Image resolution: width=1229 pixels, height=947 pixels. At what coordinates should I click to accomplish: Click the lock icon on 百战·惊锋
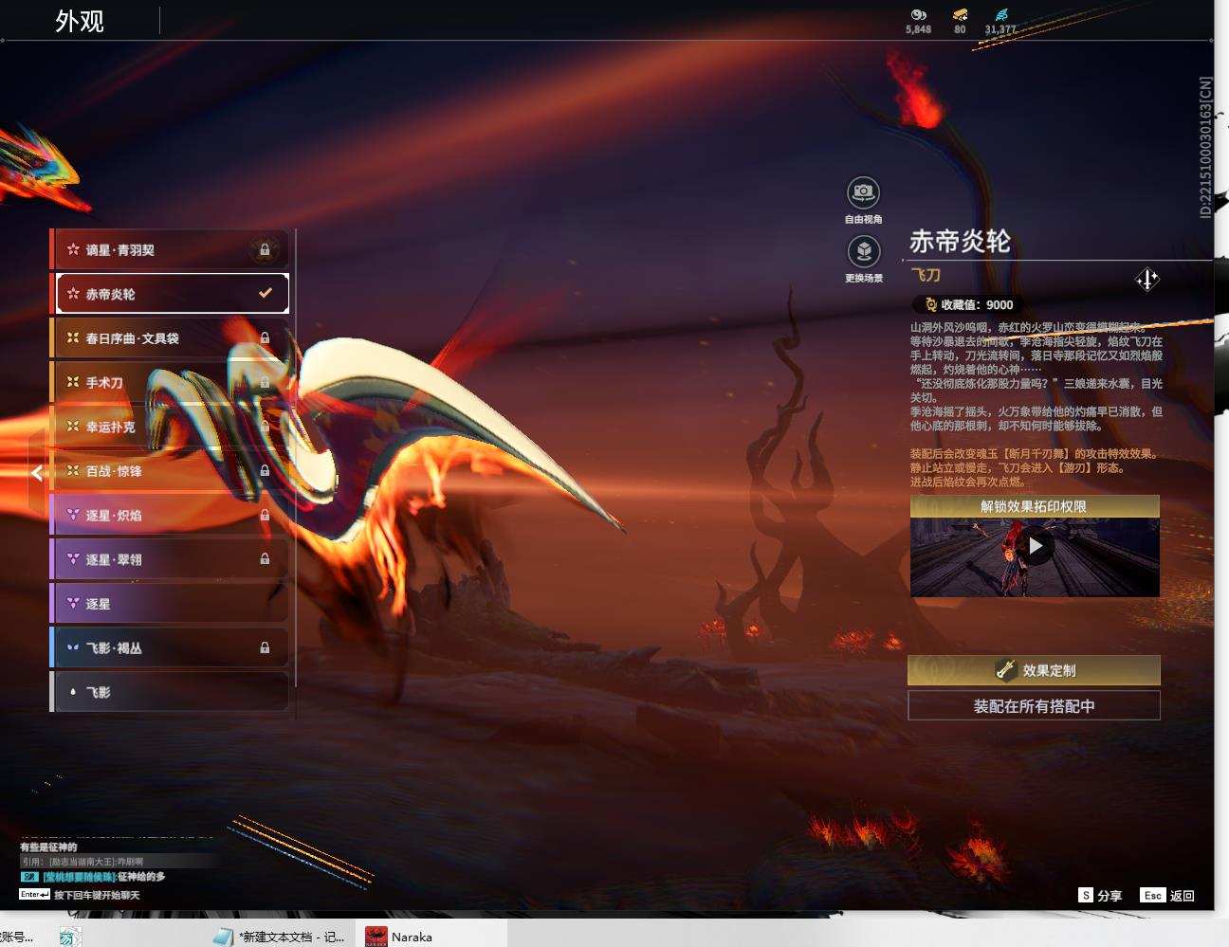point(265,470)
